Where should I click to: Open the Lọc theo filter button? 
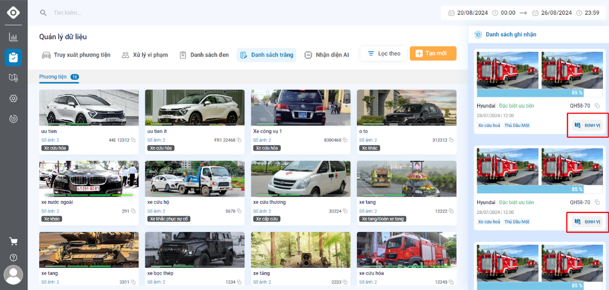pyautogui.click(x=383, y=53)
